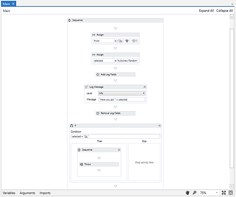236x197 pixels.
Task: Click the outer Sequence activity icon
Action: (x=69, y=20)
